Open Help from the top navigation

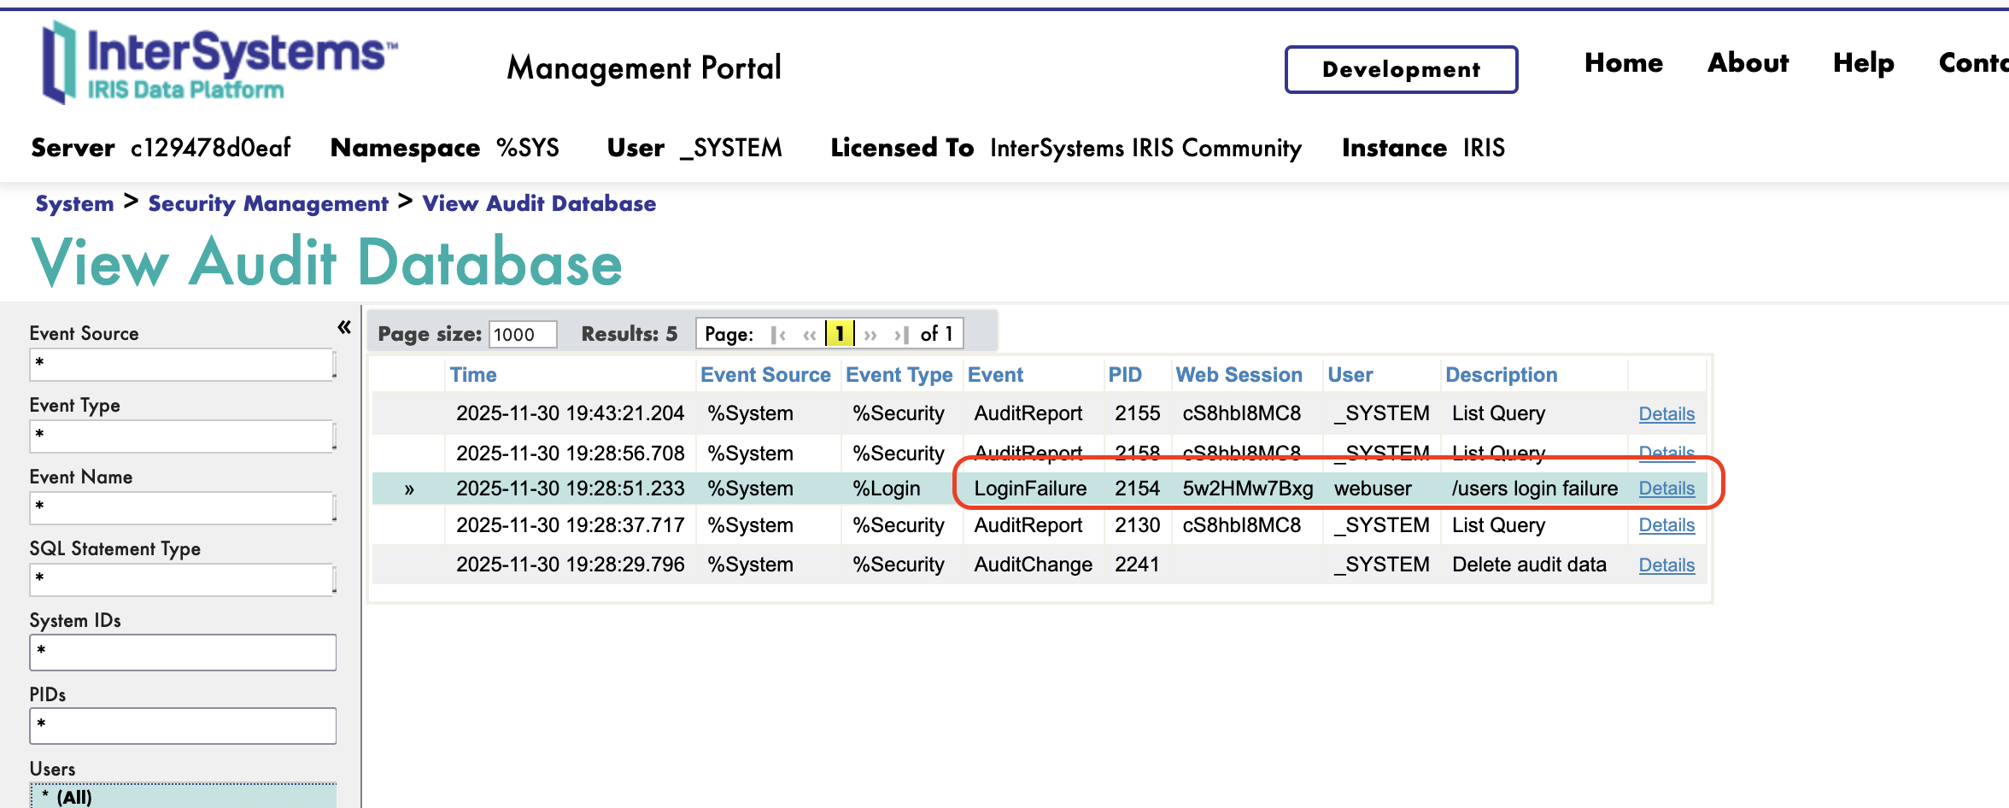point(1863,63)
